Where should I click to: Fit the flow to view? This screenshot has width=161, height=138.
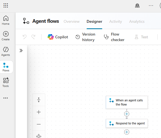click(x=39, y=136)
